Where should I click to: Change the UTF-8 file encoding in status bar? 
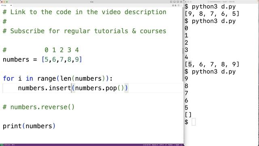pyautogui.click(x=161, y=145)
